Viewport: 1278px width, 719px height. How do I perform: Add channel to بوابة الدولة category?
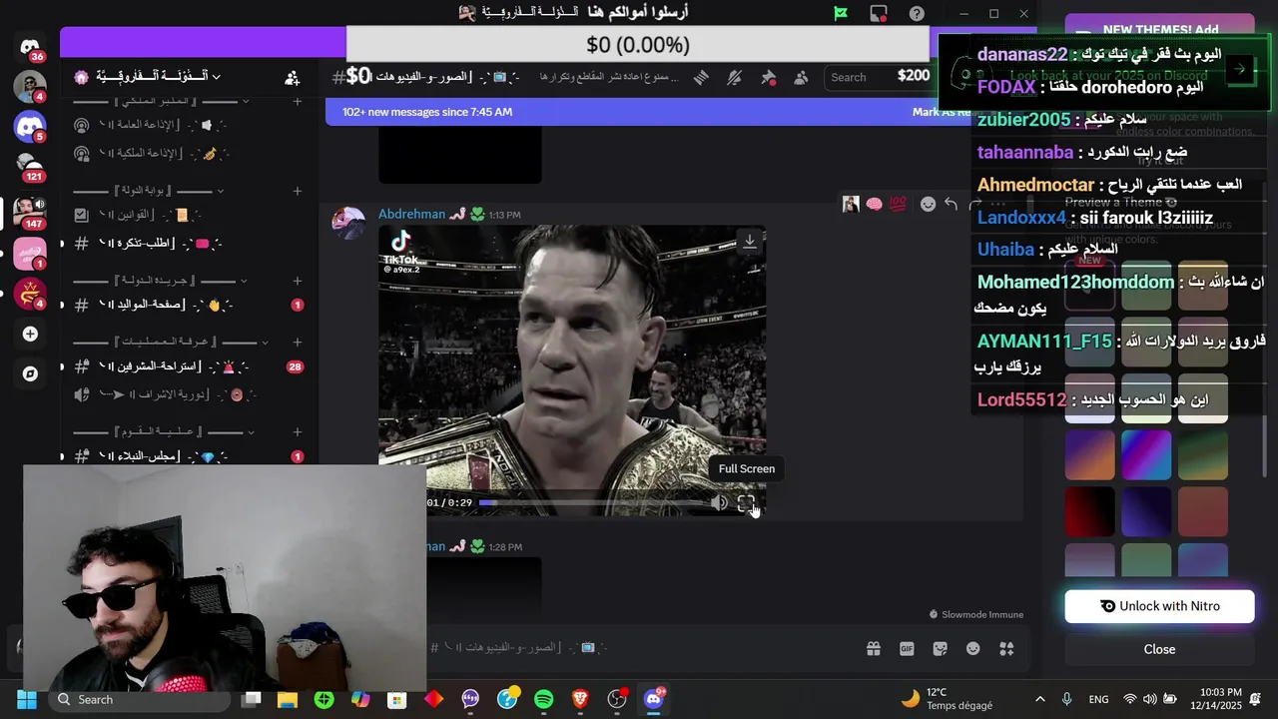point(298,191)
